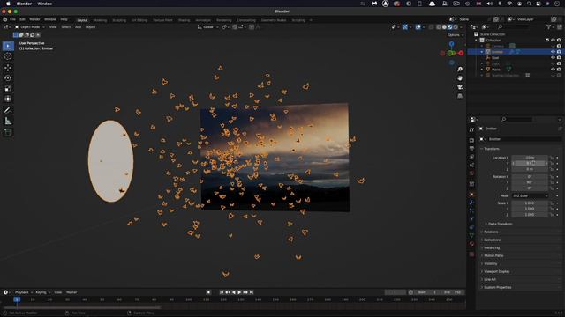Click the current frame number field

tap(395, 292)
